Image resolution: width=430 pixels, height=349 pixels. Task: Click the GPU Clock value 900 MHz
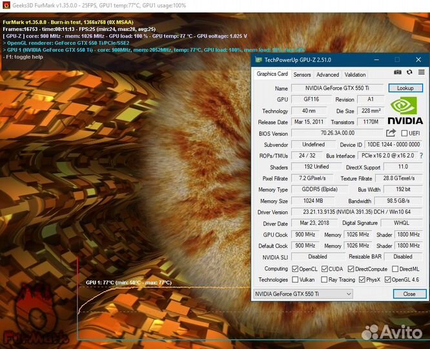click(x=305, y=235)
